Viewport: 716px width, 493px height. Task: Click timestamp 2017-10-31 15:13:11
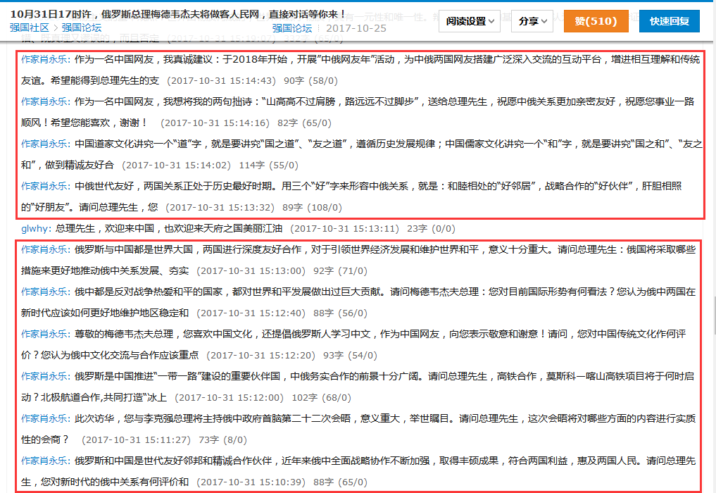tap(344, 228)
